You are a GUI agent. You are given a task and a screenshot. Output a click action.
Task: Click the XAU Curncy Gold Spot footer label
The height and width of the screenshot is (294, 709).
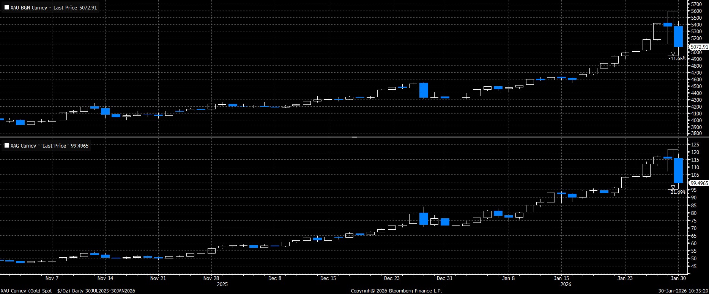click(68, 291)
